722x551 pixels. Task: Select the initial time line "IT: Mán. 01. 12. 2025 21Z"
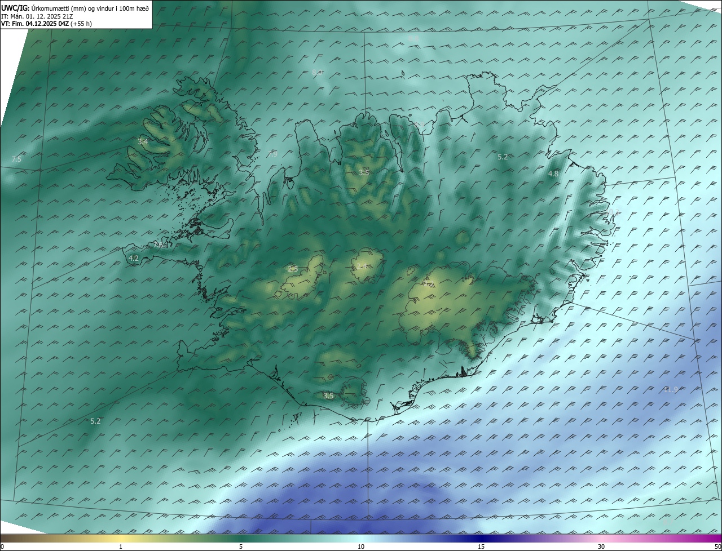coord(37,16)
